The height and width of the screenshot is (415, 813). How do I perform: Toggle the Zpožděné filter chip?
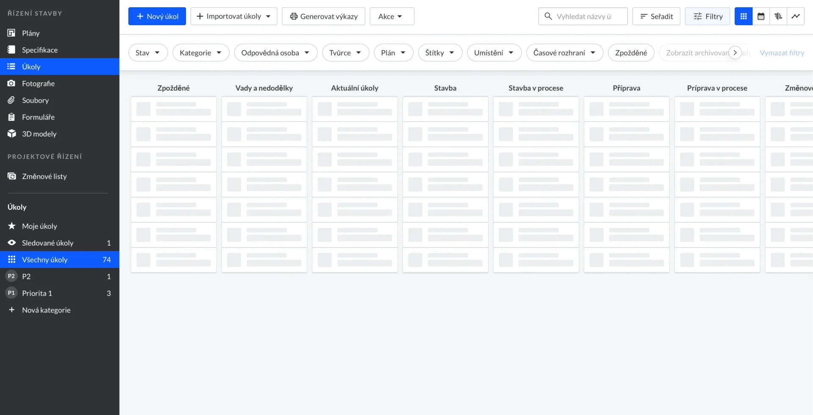pyautogui.click(x=630, y=53)
